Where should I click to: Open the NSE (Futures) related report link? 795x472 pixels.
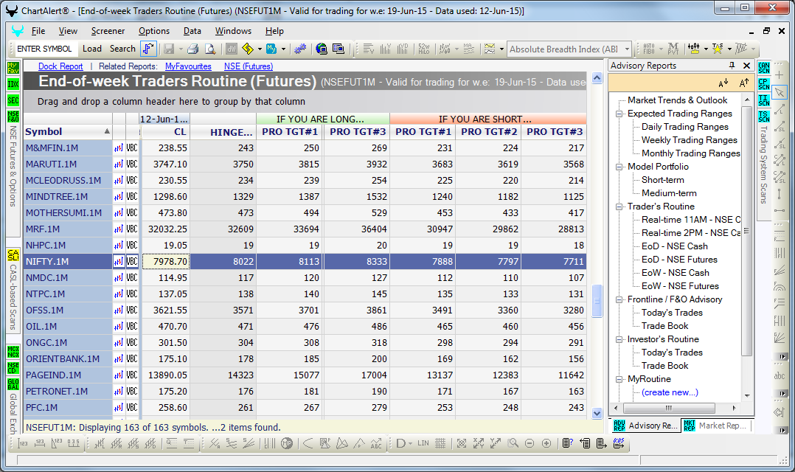[249, 66]
